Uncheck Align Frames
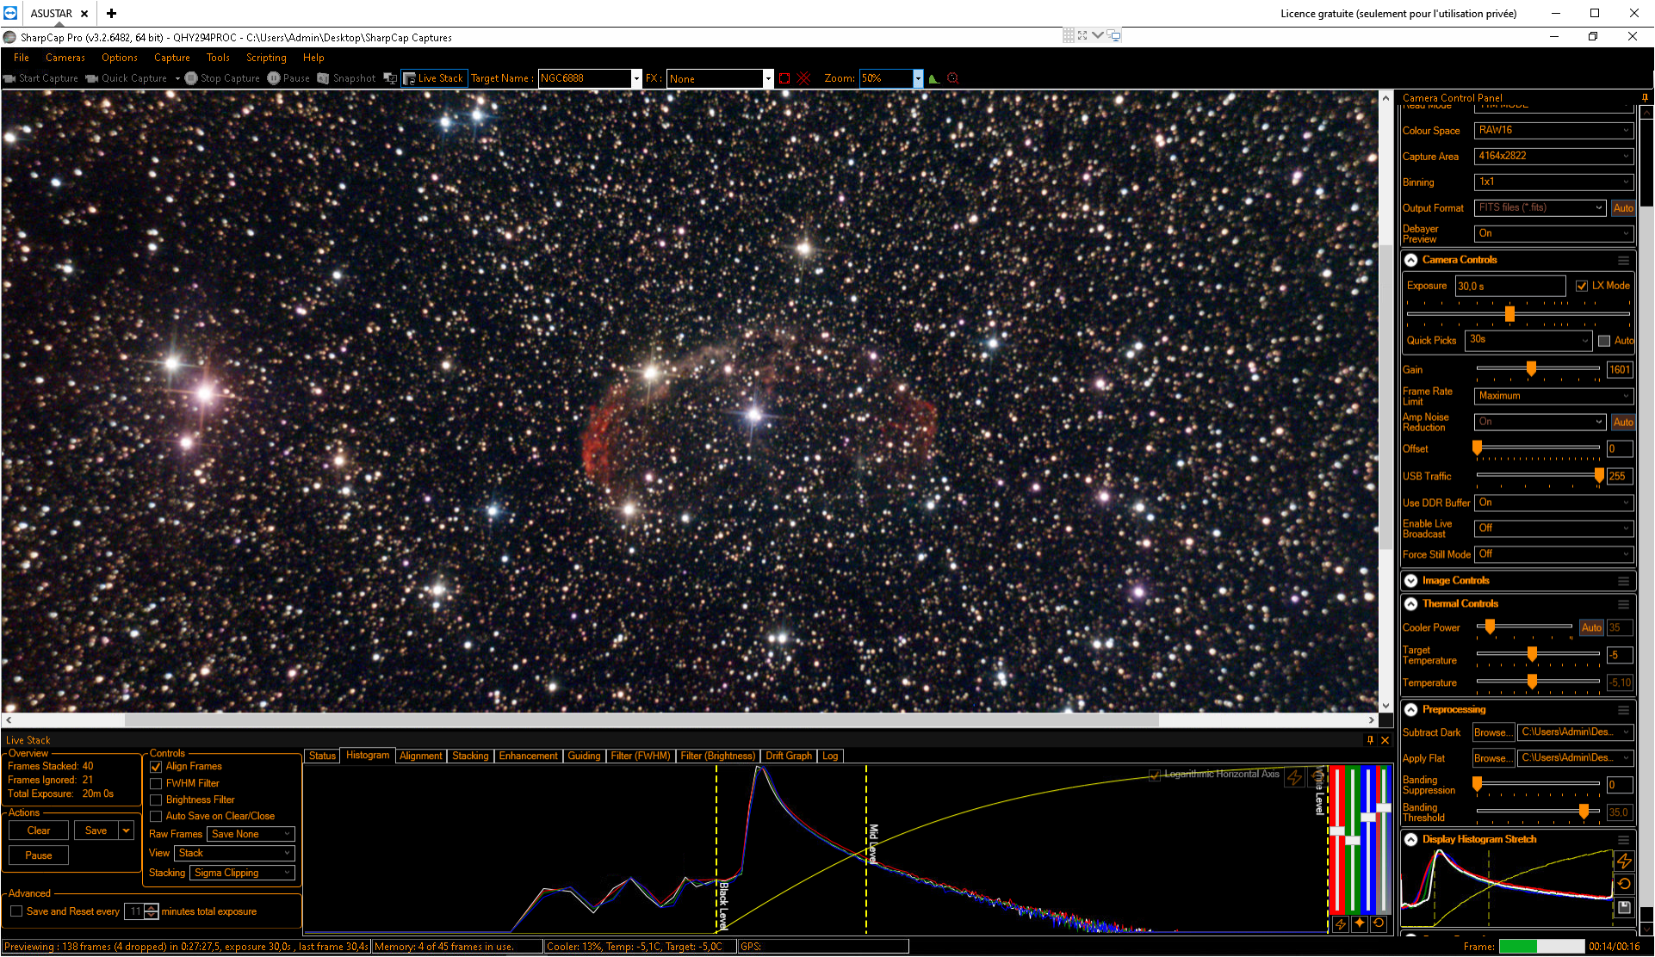The height and width of the screenshot is (957, 1655). [156, 767]
